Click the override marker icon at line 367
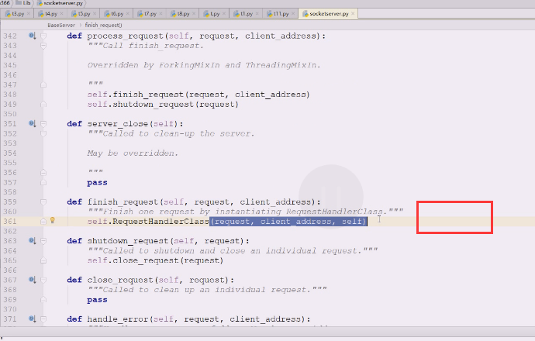The image size is (535, 341). pos(32,280)
